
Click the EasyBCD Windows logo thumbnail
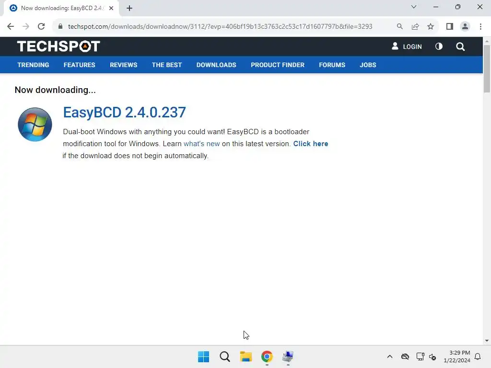point(35,125)
